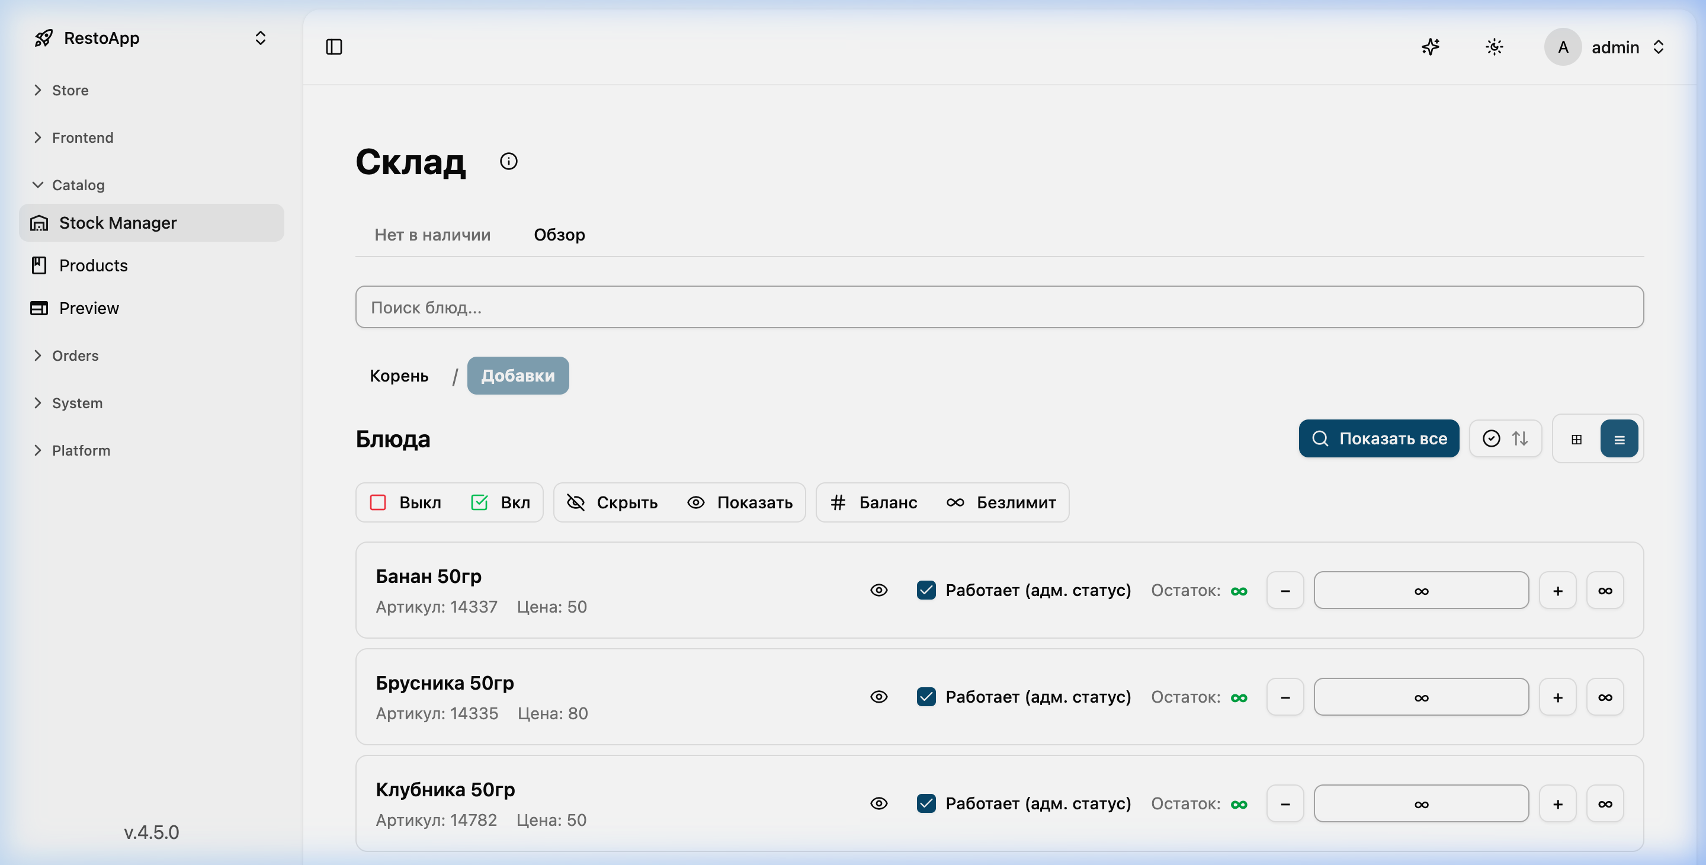Toggle the light/dark theme icon
Screen dimensions: 1706x865
click(1494, 46)
